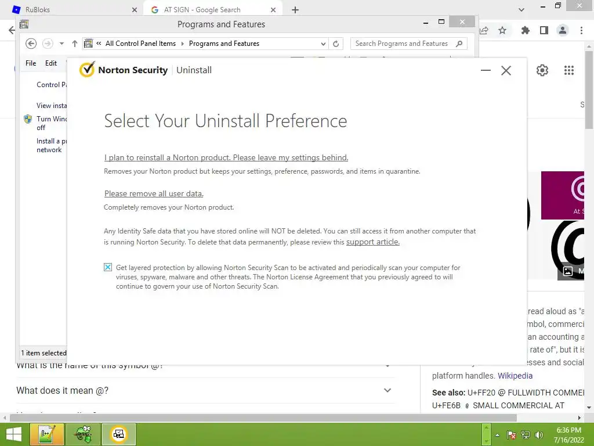Click network tray icon
The width and height of the screenshot is (594, 446).
coord(526,435)
